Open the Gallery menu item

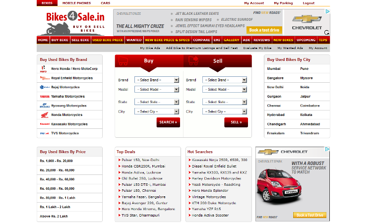point(231,40)
